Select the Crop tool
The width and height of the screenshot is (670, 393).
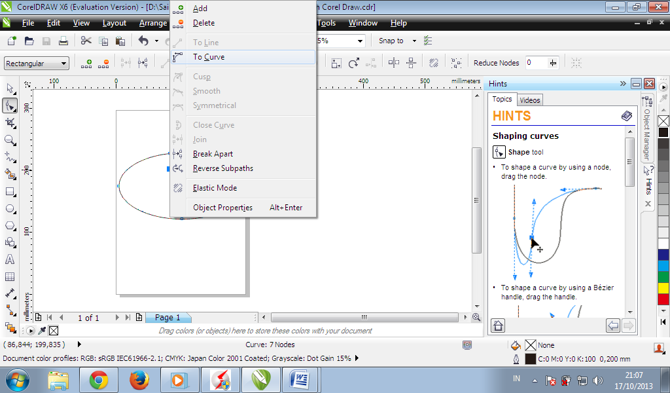[10, 123]
